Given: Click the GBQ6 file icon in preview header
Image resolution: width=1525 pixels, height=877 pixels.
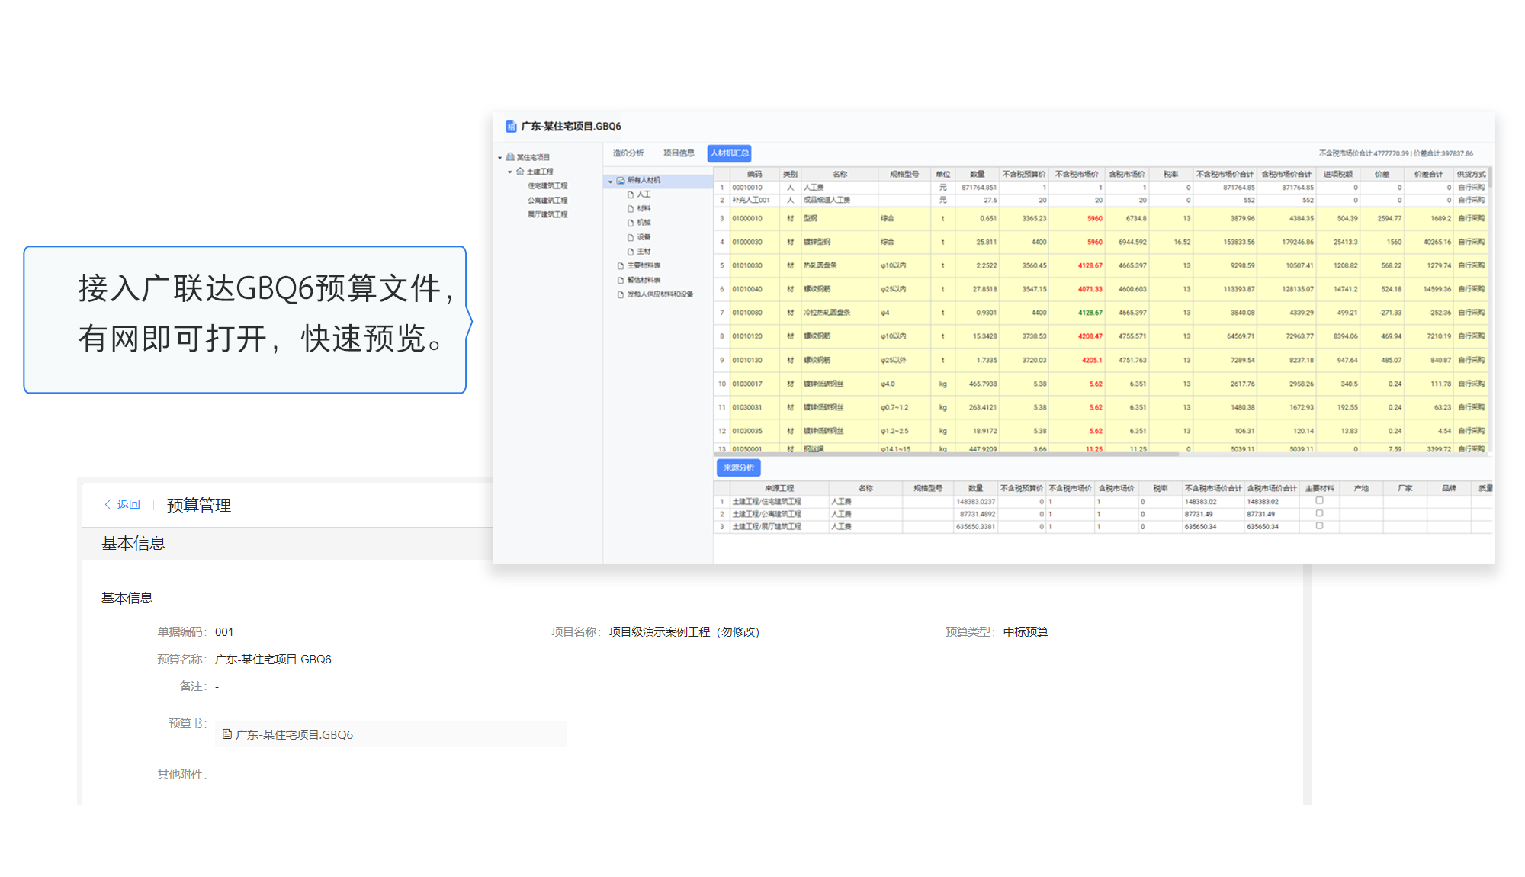Looking at the screenshot, I should (511, 127).
